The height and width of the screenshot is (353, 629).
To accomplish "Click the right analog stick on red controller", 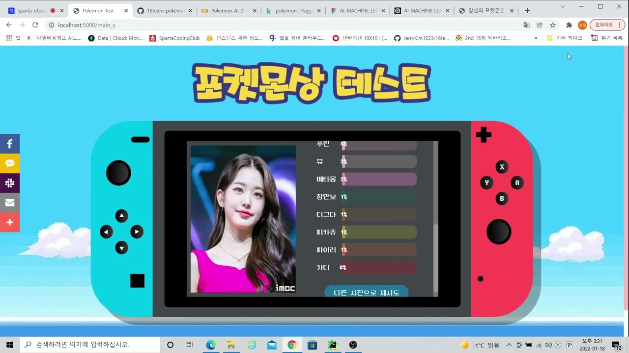I will (x=499, y=232).
